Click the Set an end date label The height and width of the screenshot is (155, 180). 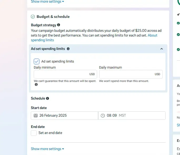point(50,133)
